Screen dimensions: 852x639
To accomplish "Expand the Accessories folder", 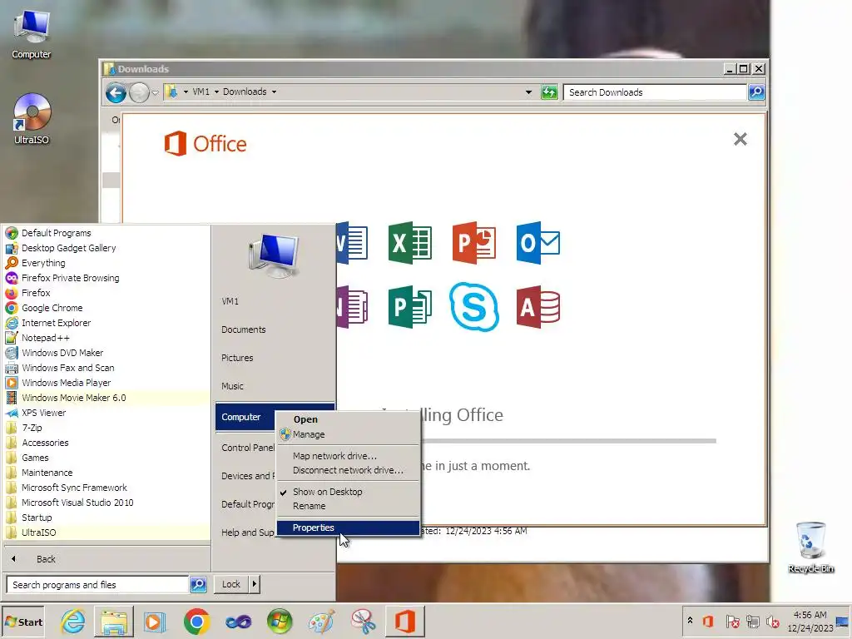I will tap(45, 443).
